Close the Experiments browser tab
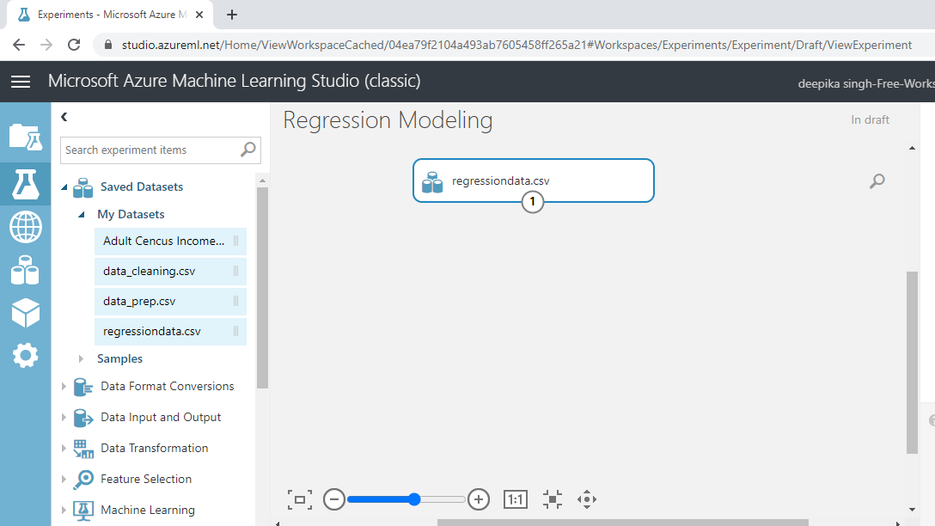935x526 pixels. pos(199,15)
